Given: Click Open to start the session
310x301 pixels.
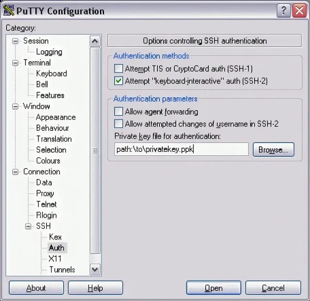Looking at the screenshot, I should (214, 288).
